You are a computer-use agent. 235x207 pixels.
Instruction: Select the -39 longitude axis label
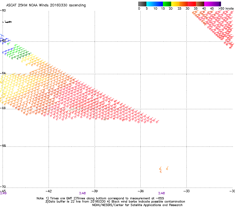[95, 191]
